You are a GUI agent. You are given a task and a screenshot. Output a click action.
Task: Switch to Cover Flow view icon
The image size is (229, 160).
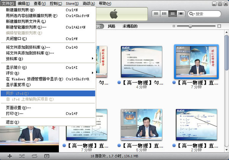[x=181, y=14]
